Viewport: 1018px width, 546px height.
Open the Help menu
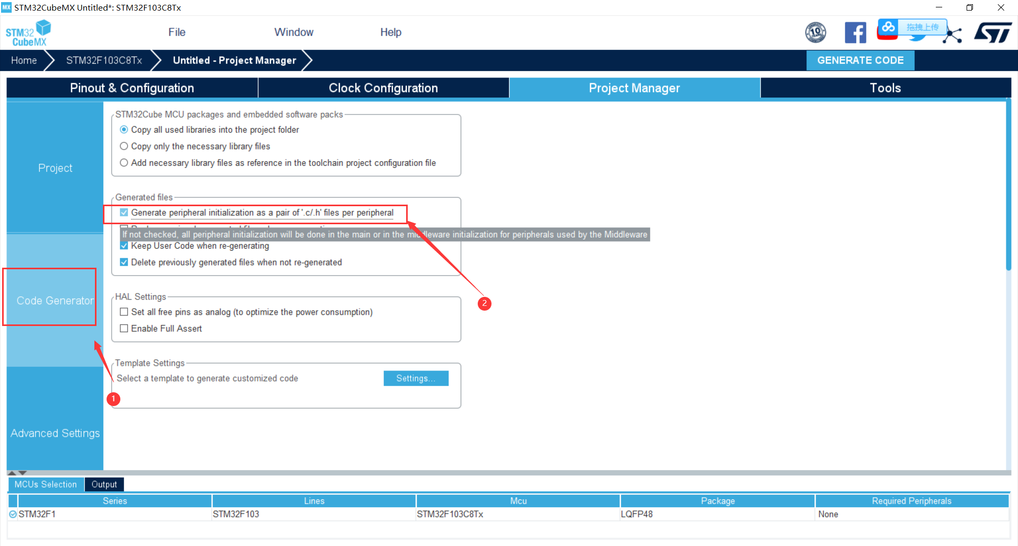tap(391, 32)
